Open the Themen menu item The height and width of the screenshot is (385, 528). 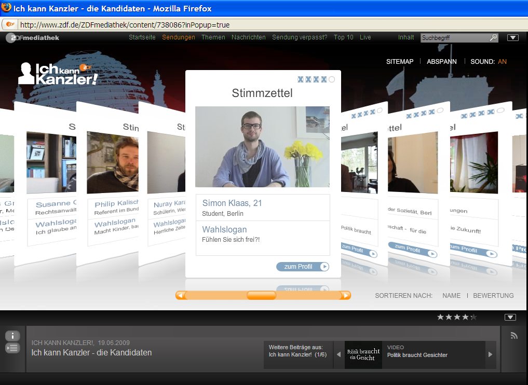coord(213,37)
